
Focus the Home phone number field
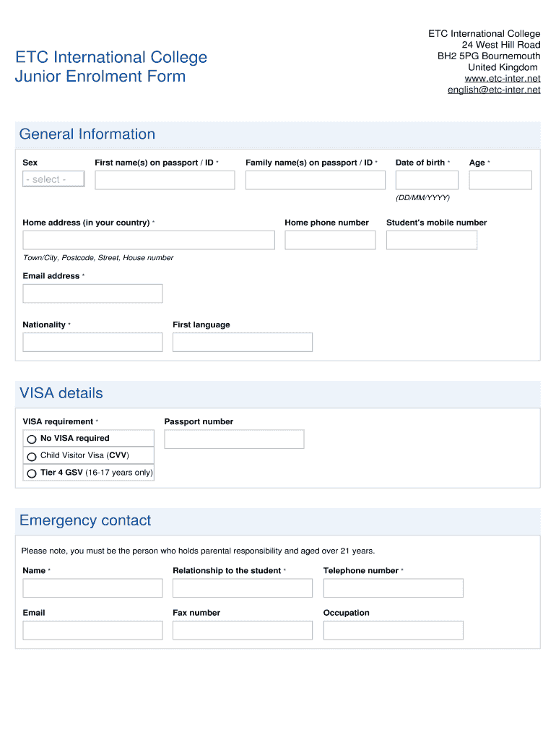click(330, 240)
